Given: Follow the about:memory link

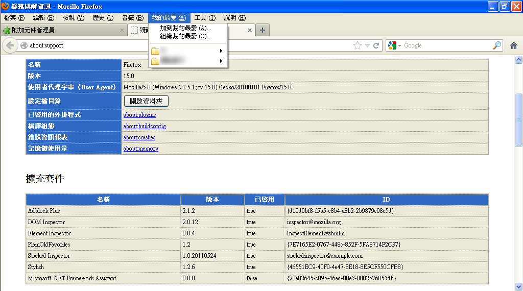Looking at the screenshot, I should click(140, 149).
